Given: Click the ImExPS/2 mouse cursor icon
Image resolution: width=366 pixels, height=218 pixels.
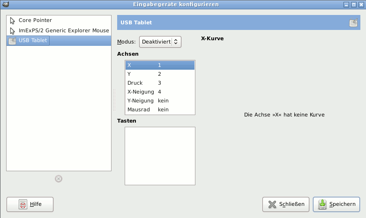Looking at the screenshot, I should click(x=12, y=31).
